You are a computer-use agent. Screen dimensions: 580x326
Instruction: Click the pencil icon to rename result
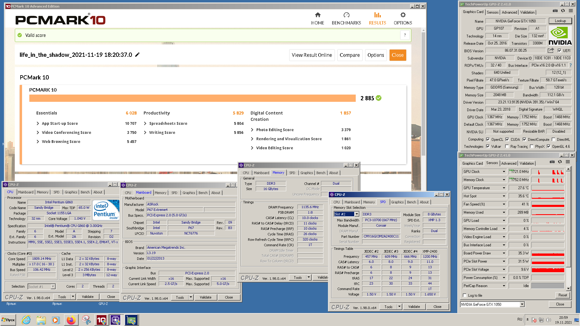pos(137,55)
